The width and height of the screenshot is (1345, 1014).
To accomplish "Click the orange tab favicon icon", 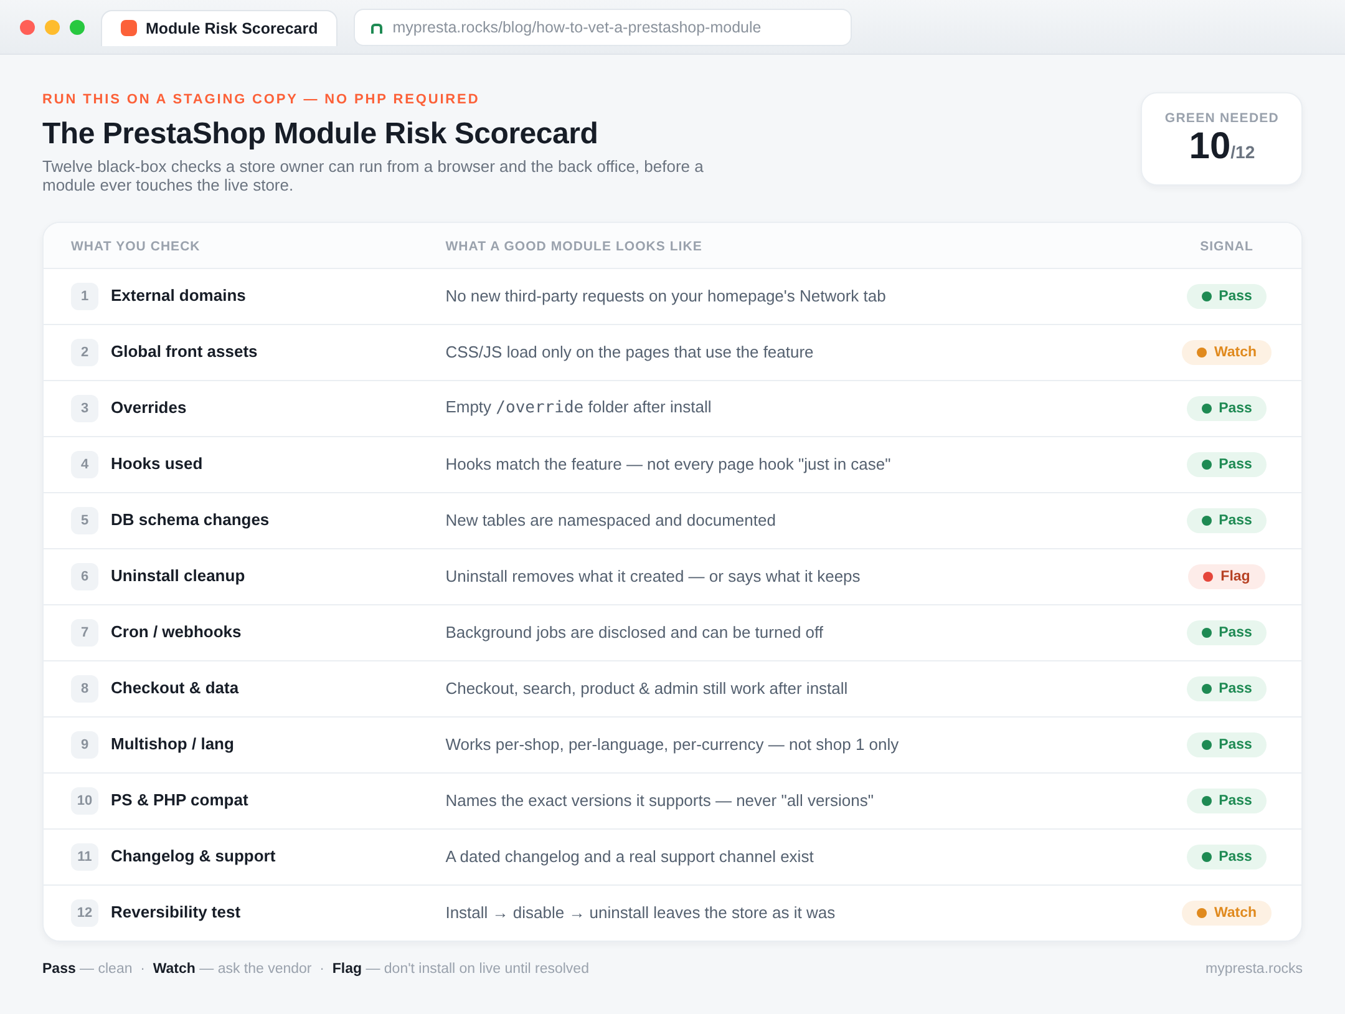I will pyautogui.click(x=129, y=28).
